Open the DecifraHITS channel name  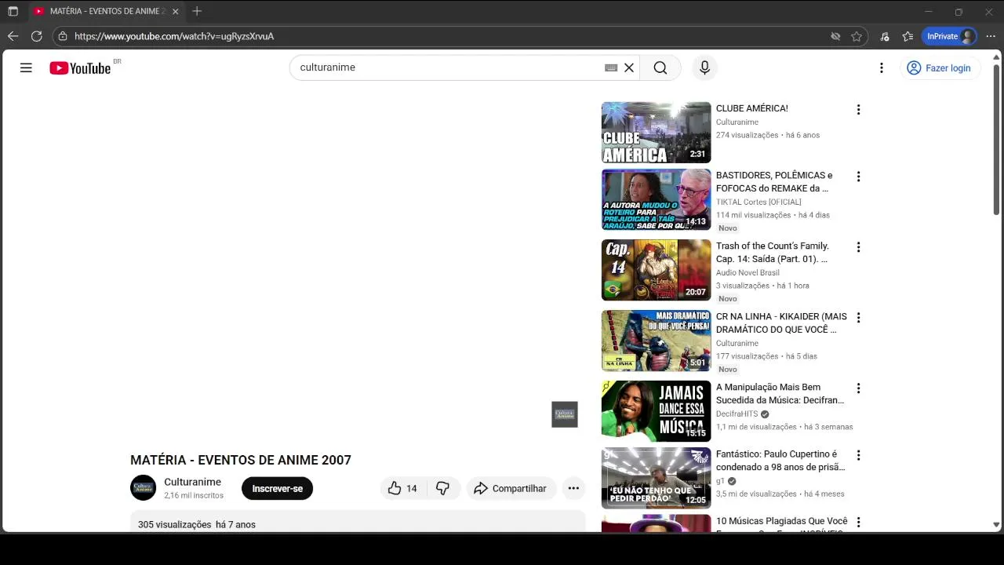point(737,414)
